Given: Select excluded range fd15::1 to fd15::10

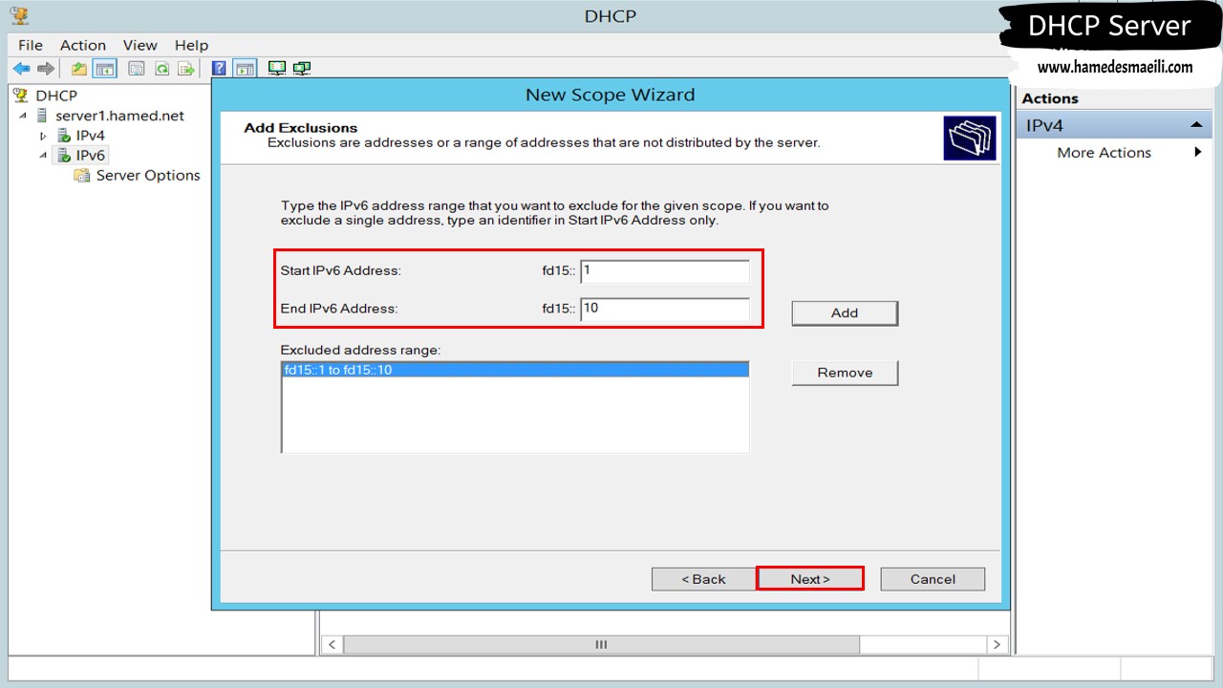Looking at the screenshot, I should click(x=515, y=370).
